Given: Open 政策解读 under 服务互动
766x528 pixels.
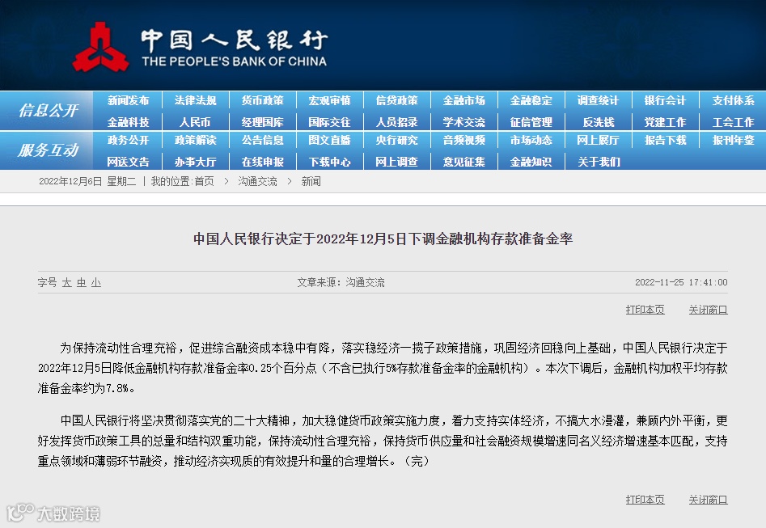Looking at the screenshot, I should tap(196, 140).
